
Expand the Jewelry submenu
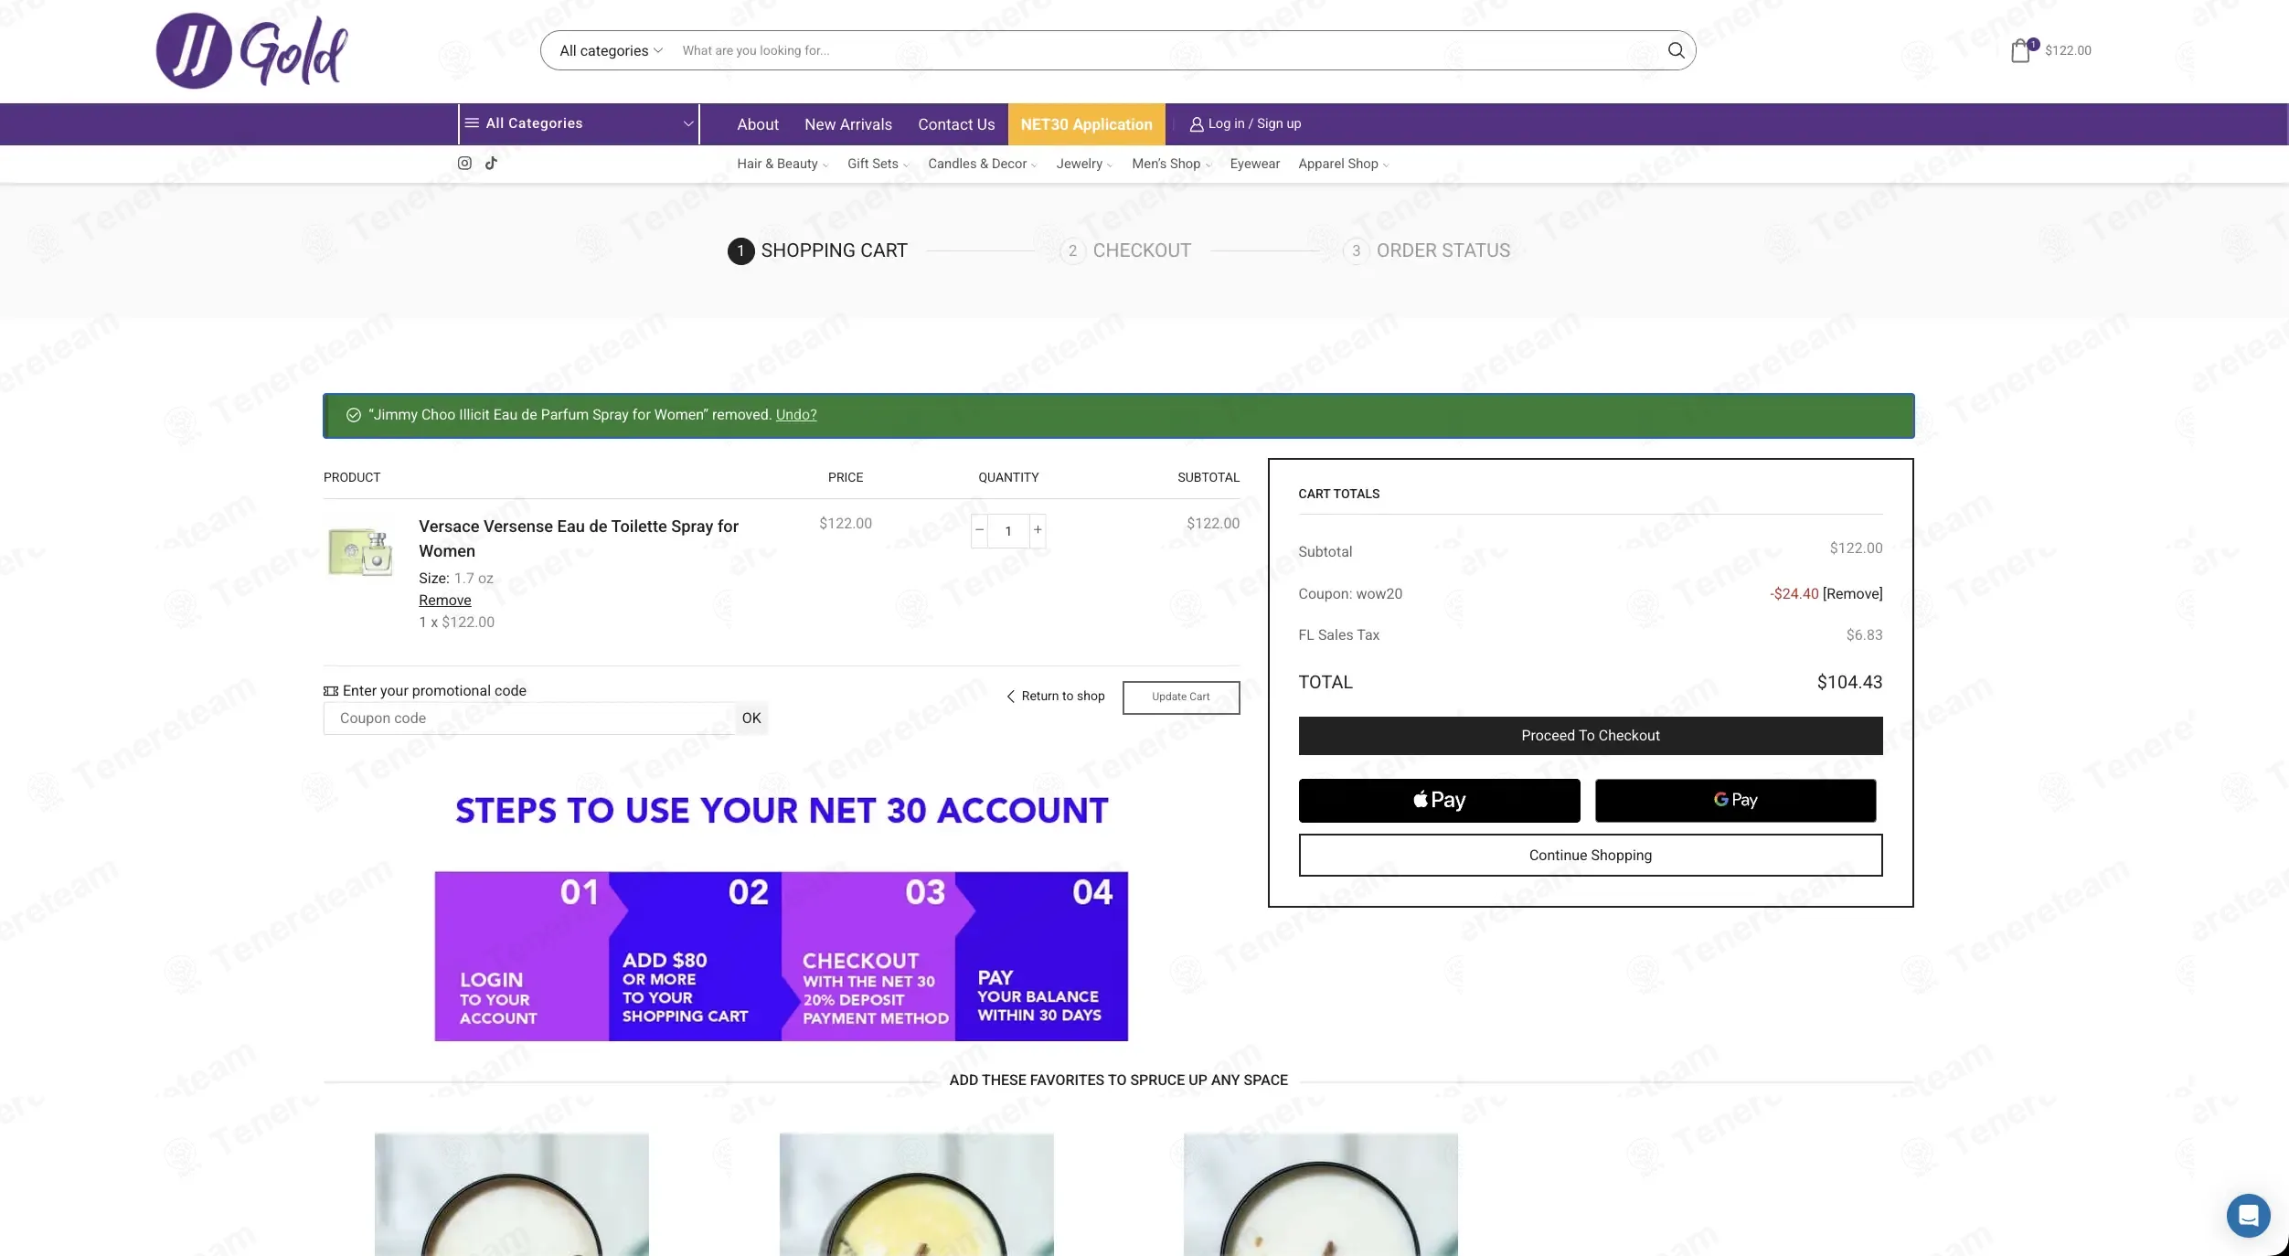[1084, 164]
